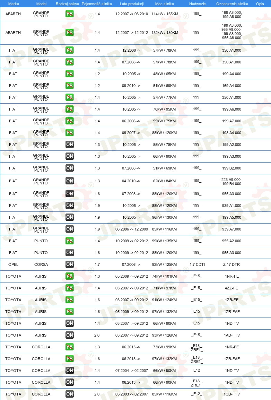Click the 12.2007 -> 12.2012 production years cell

132,33
